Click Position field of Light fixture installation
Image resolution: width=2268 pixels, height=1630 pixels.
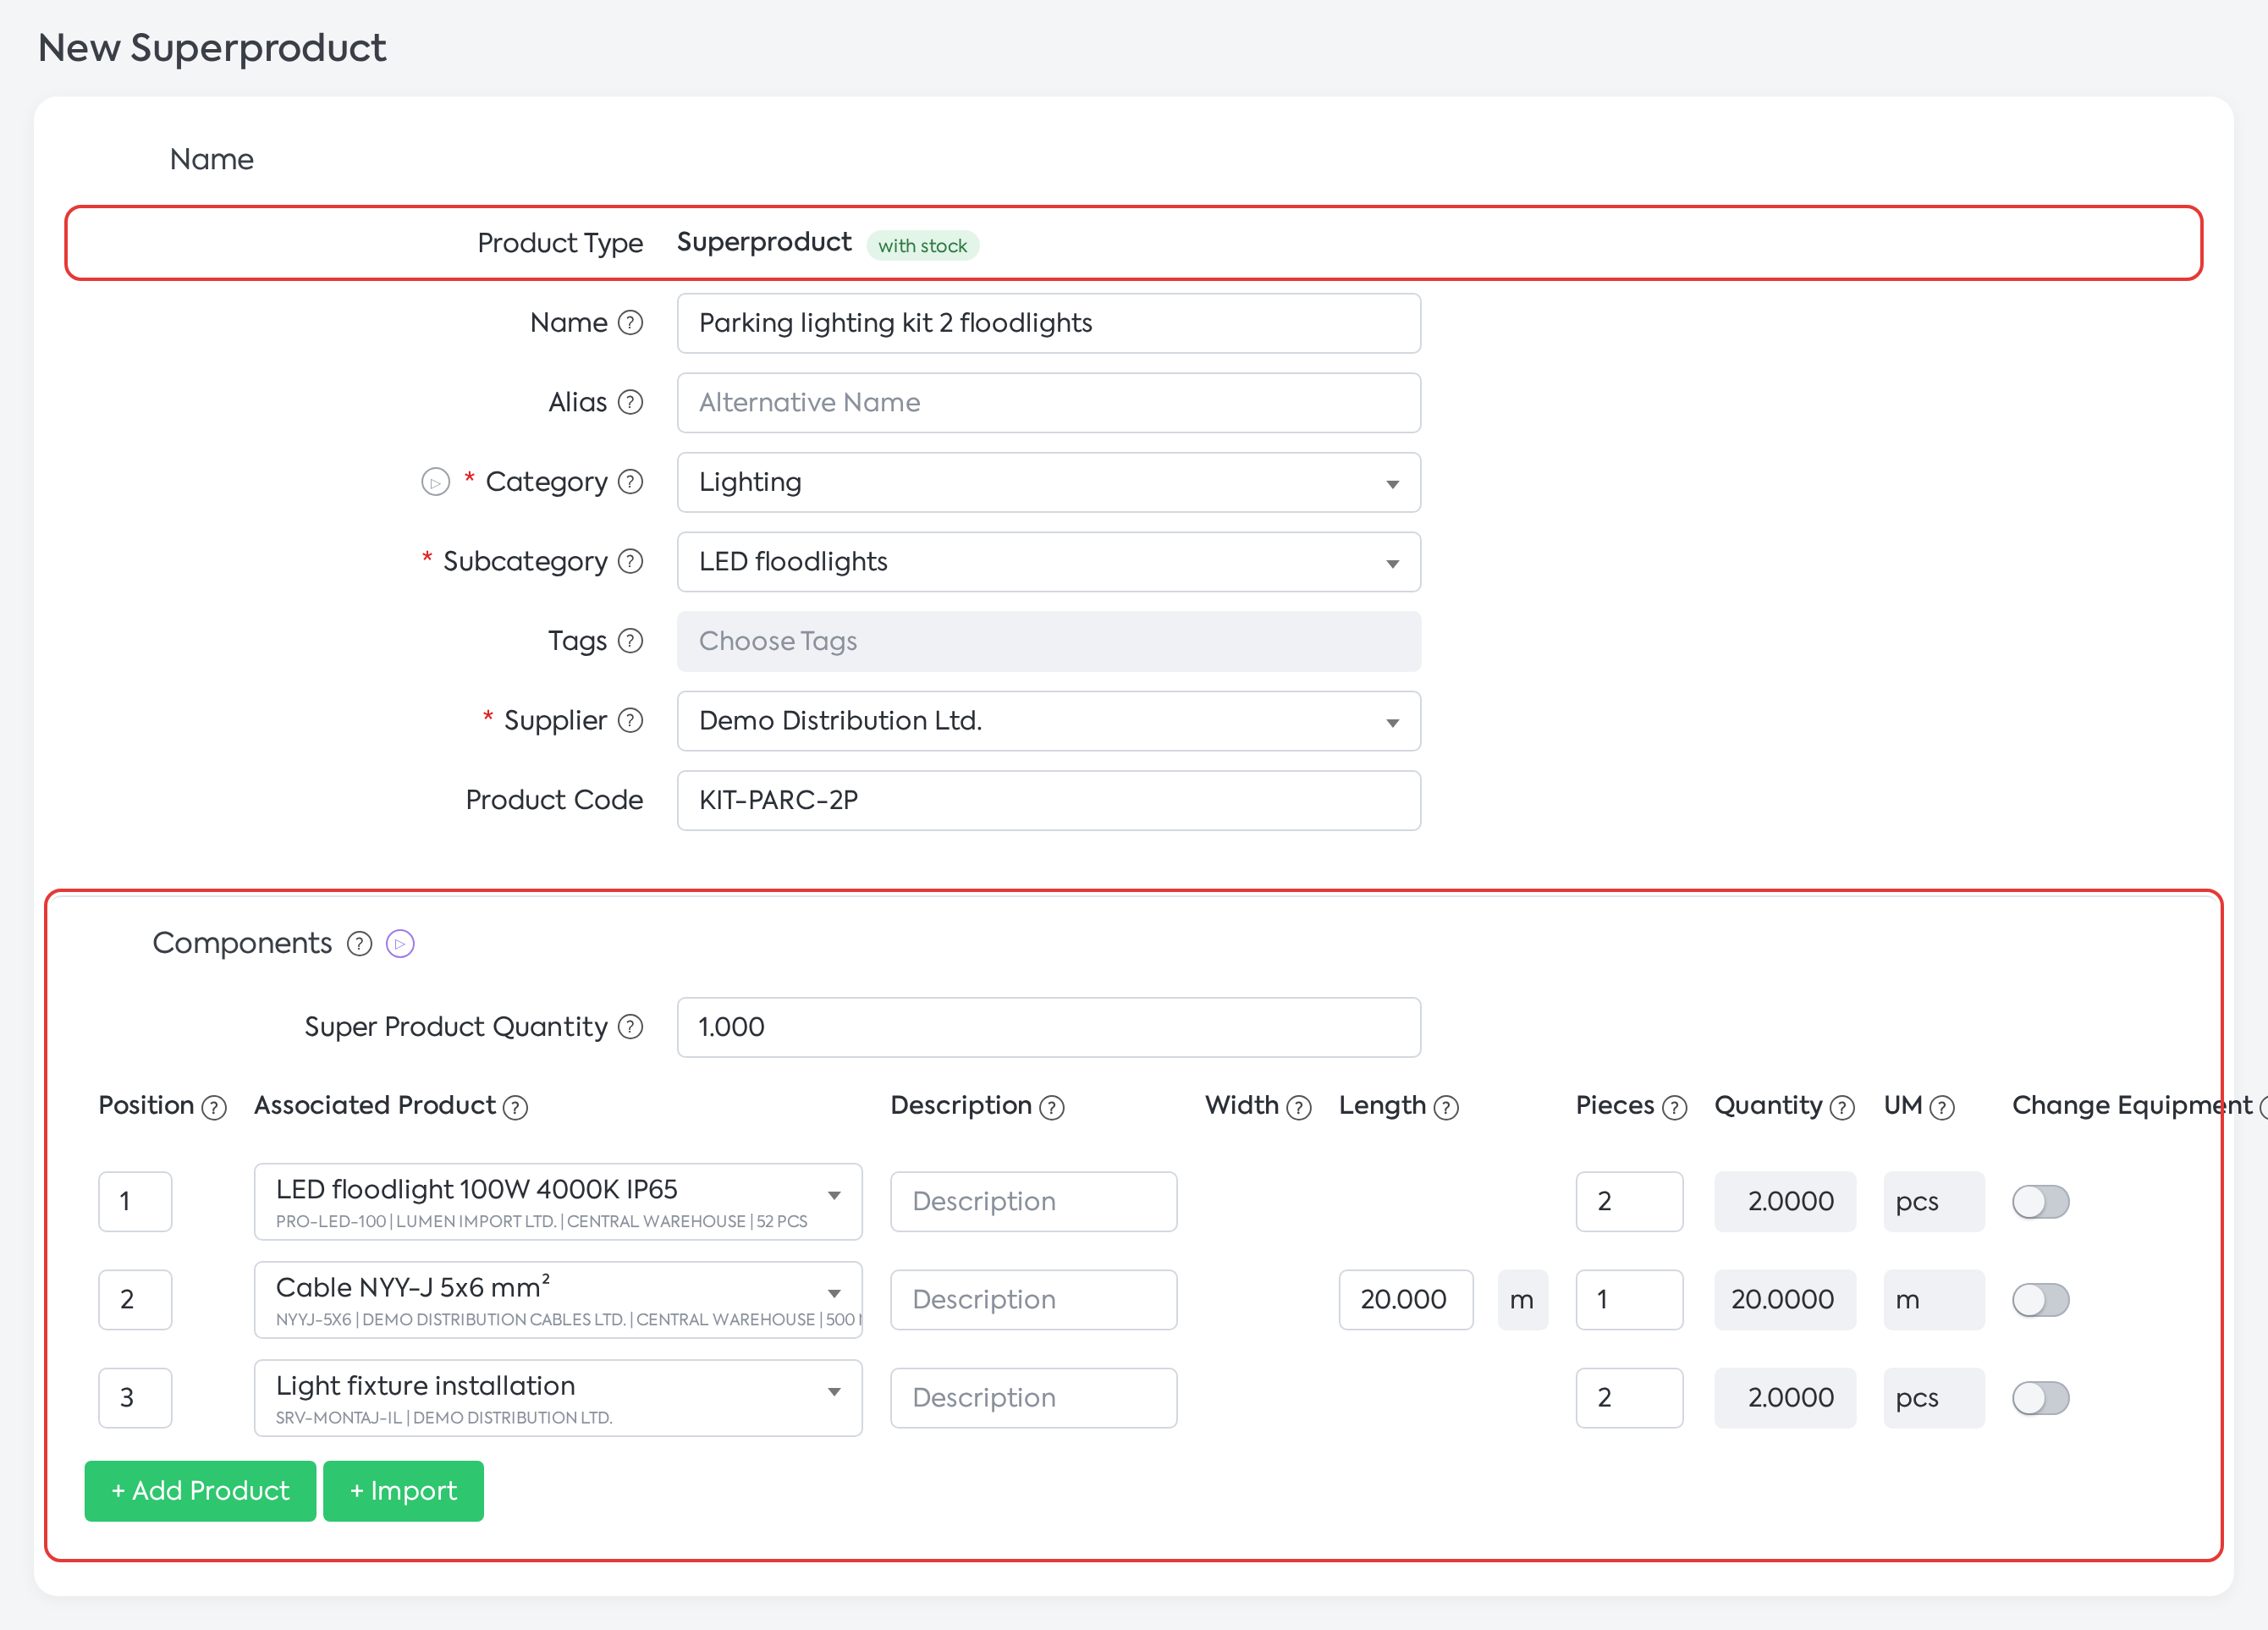click(135, 1398)
